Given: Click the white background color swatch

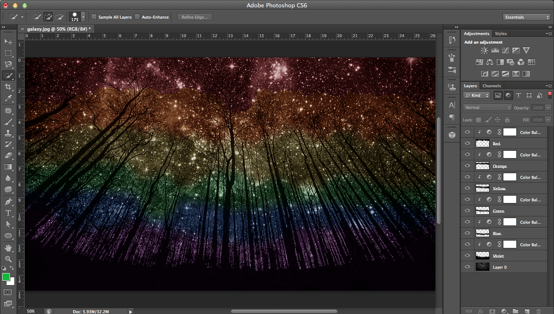Looking at the screenshot, I should tap(12, 282).
